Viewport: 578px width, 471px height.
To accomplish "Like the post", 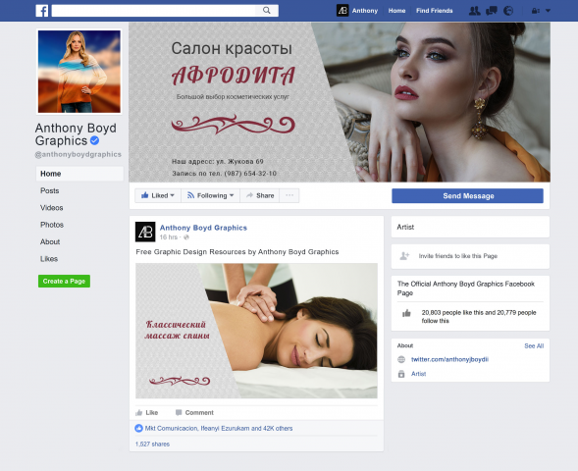I will coord(147,412).
